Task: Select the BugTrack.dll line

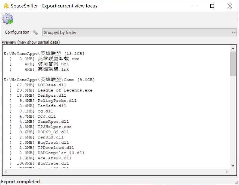Action: 39,143
